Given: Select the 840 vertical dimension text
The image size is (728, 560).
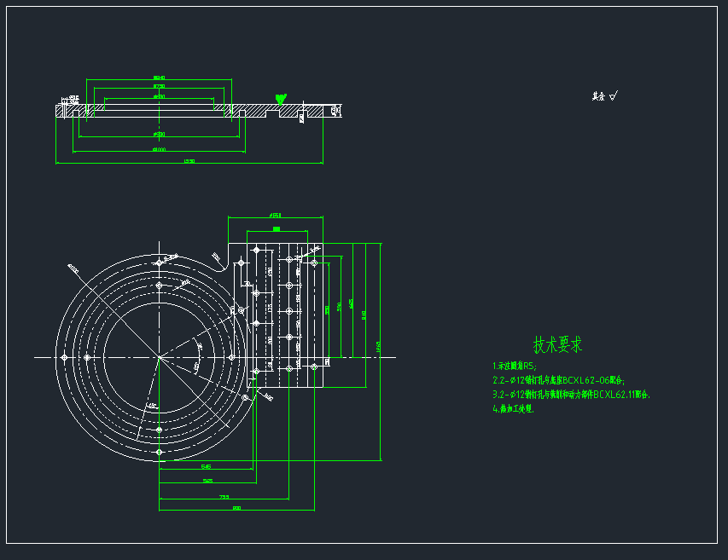Looking at the screenshot, I should coord(364,315).
